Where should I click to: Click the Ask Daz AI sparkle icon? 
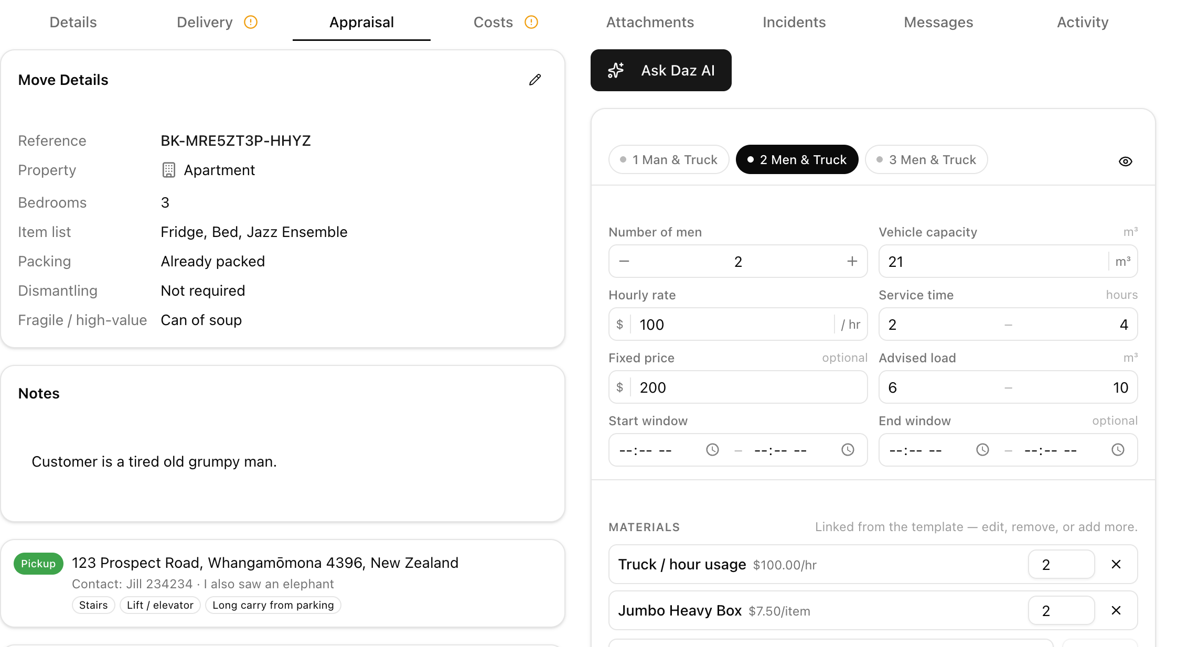click(x=616, y=70)
